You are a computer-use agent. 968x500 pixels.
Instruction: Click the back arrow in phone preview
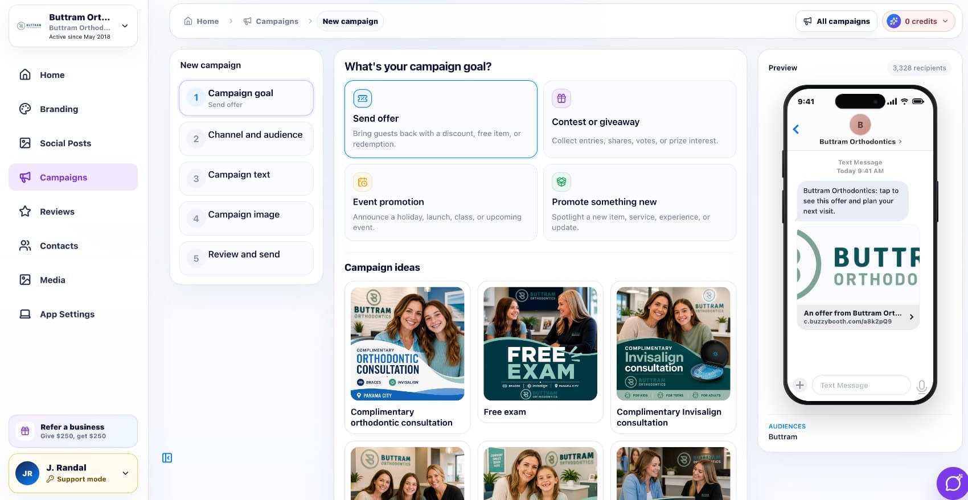tap(796, 129)
